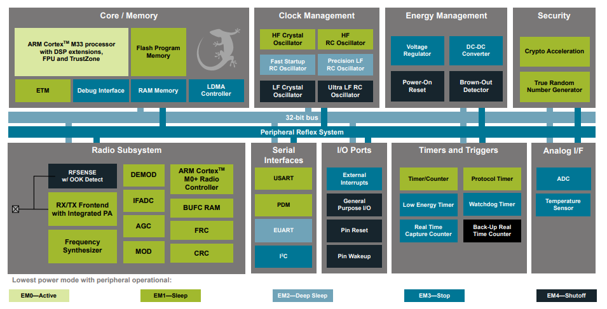The height and width of the screenshot is (309, 607).
Task: Click the RFSENSE w/ OOK Detect block
Action: click(x=83, y=176)
